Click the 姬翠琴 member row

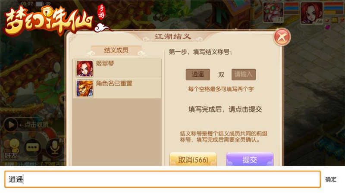(117, 69)
